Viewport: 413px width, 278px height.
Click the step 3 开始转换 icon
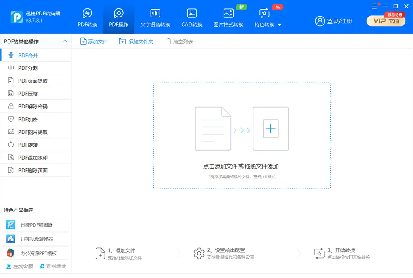319,253
